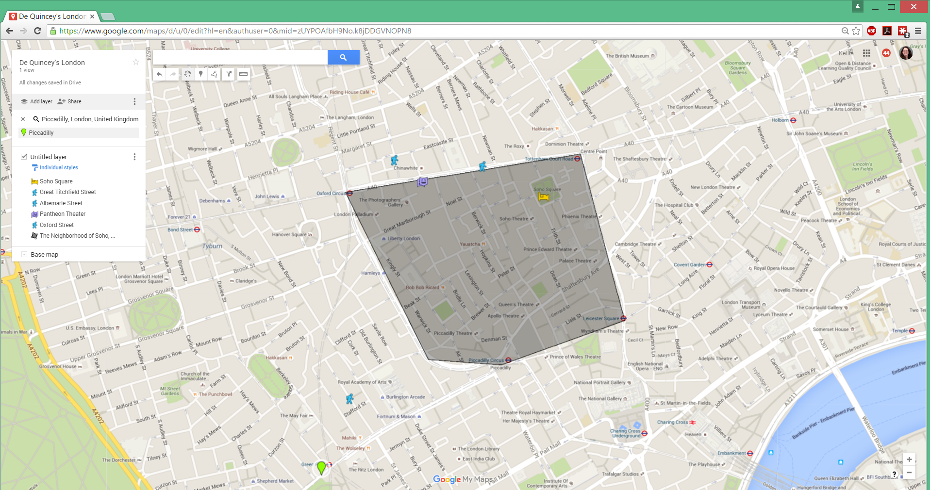Screen dimensions: 930x490
Task: Click the undo arrow in map toolbar
Action: point(159,74)
